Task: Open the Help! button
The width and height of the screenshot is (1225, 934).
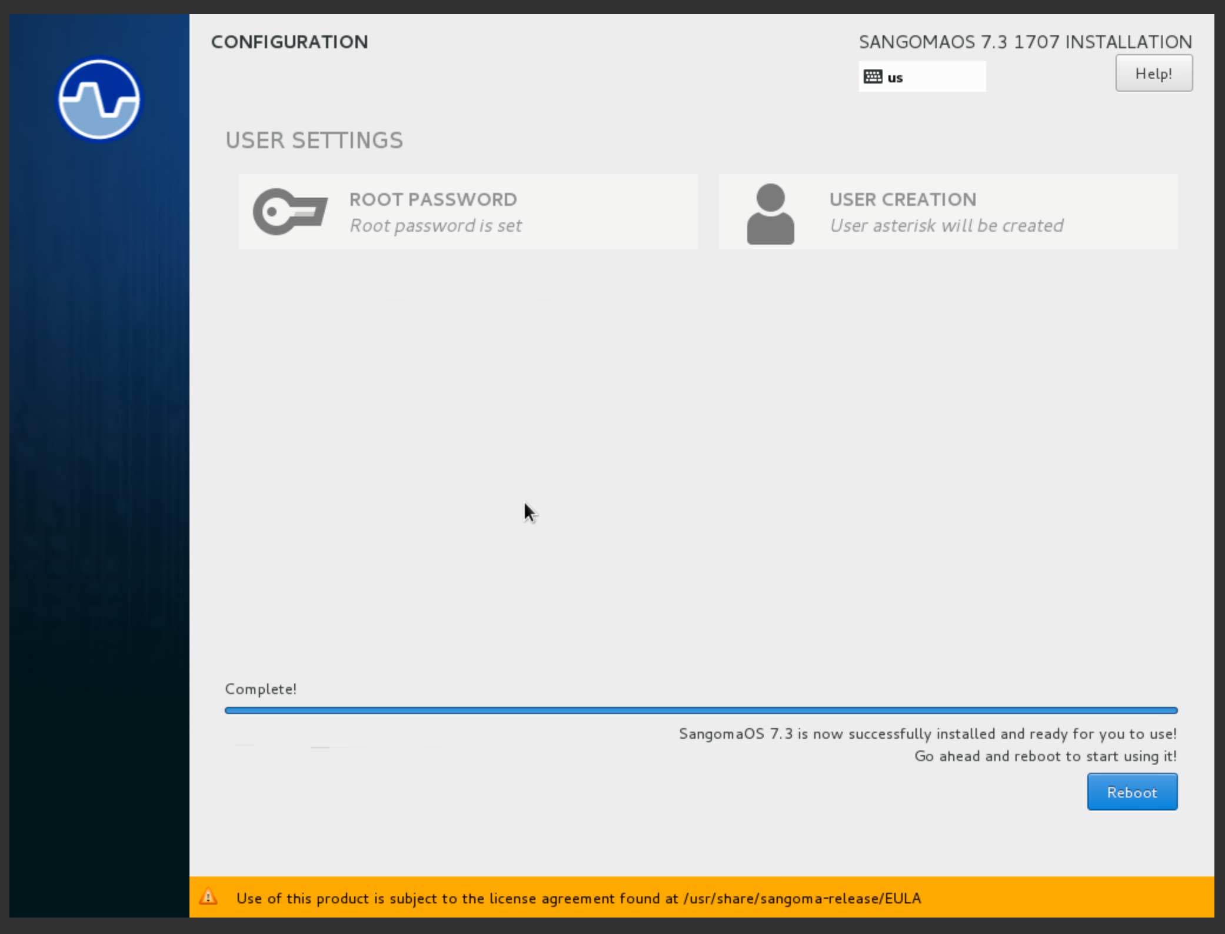Action: click(x=1153, y=74)
